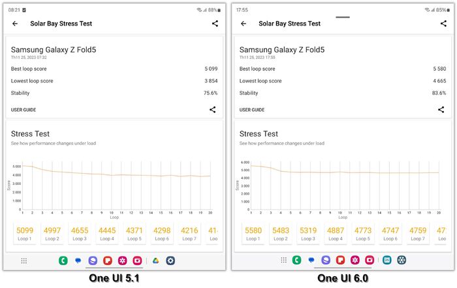The height and width of the screenshot is (288, 457).
Task: Open Calendar app in right taskbar
Action: tap(386, 260)
